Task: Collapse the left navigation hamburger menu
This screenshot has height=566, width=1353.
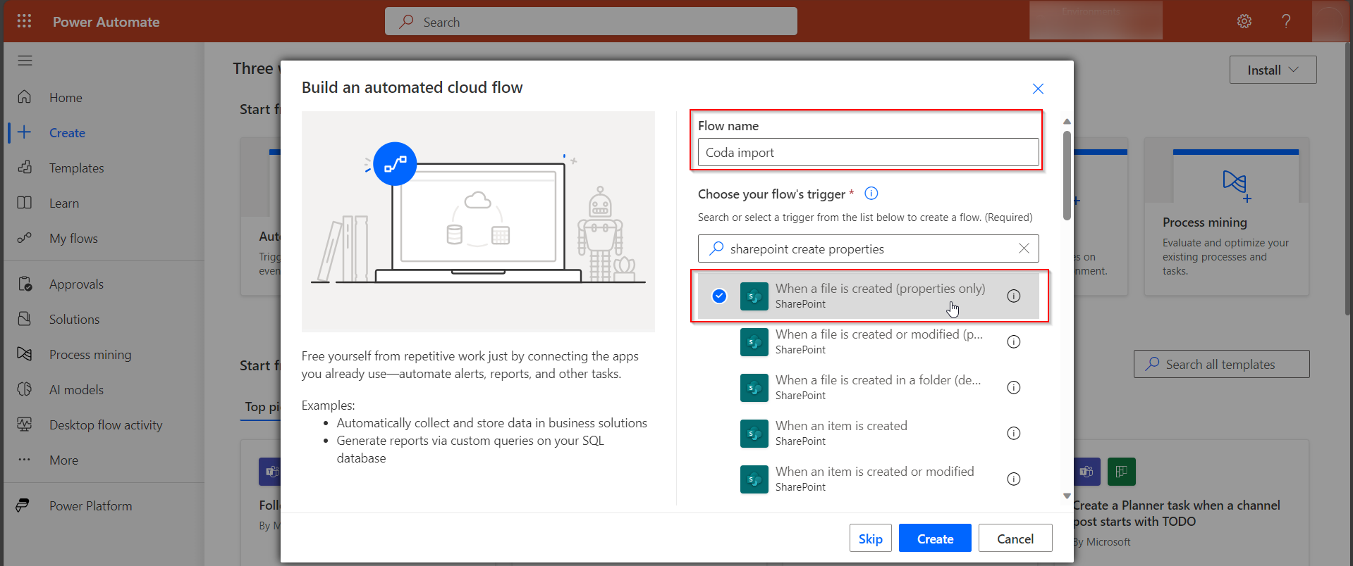Action: (25, 61)
